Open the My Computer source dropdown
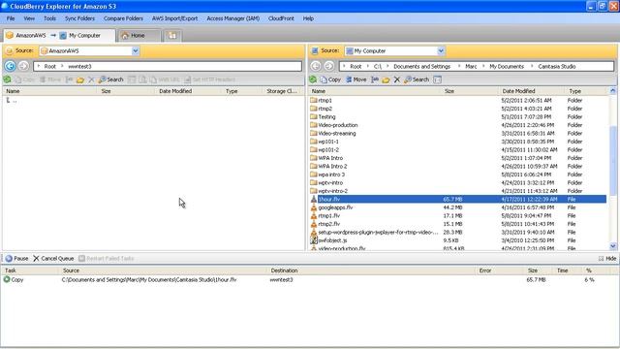 tap(441, 50)
